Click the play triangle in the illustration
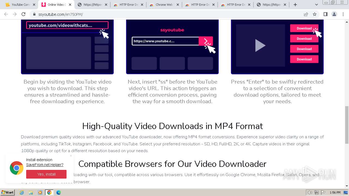 pyautogui.click(x=260, y=45)
